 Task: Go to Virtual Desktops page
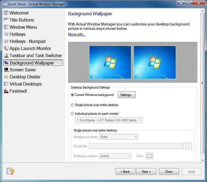(25, 84)
